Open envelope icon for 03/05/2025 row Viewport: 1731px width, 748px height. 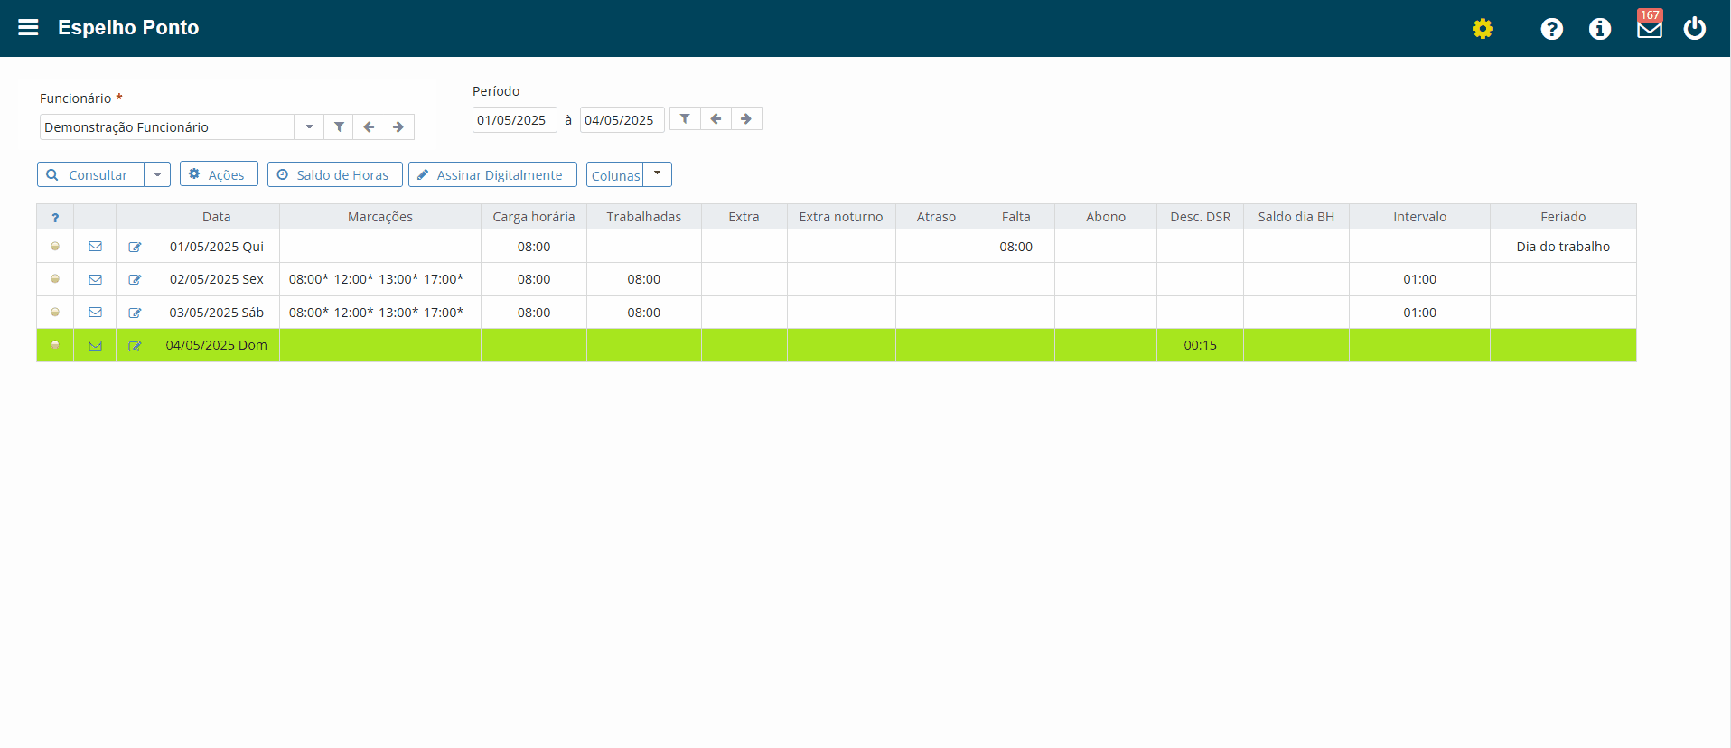(95, 313)
